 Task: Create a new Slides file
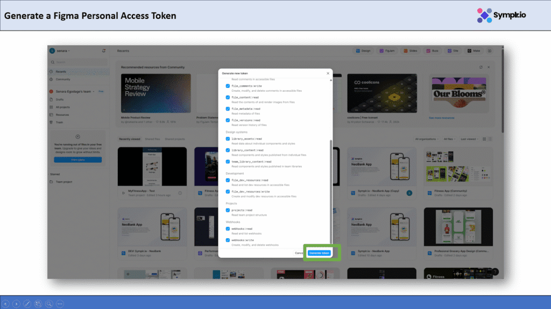pyautogui.click(x=411, y=51)
